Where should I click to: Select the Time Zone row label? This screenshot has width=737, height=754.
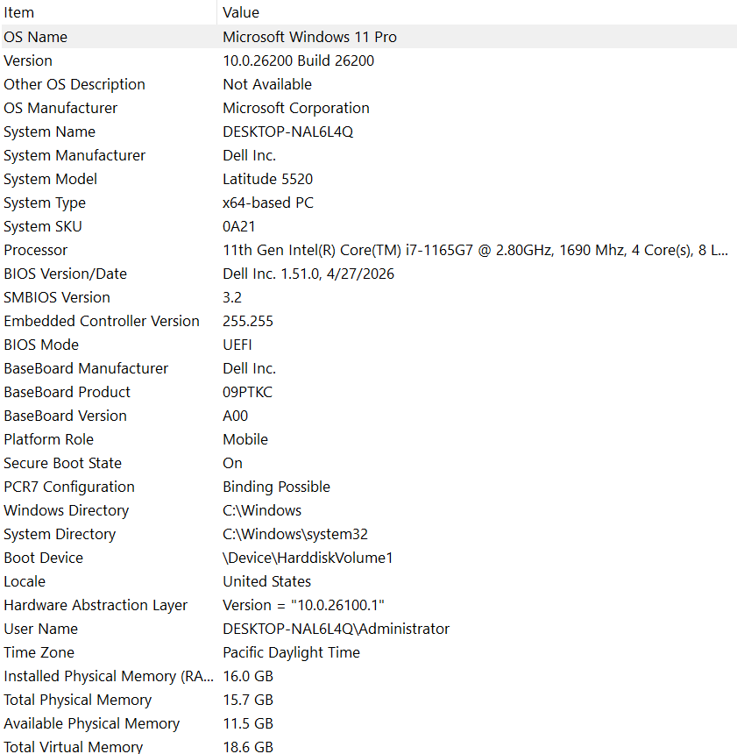39,652
